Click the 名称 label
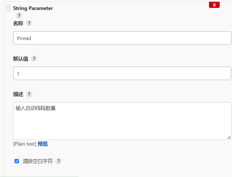This screenshot has width=232, height=177. (18, 23)
